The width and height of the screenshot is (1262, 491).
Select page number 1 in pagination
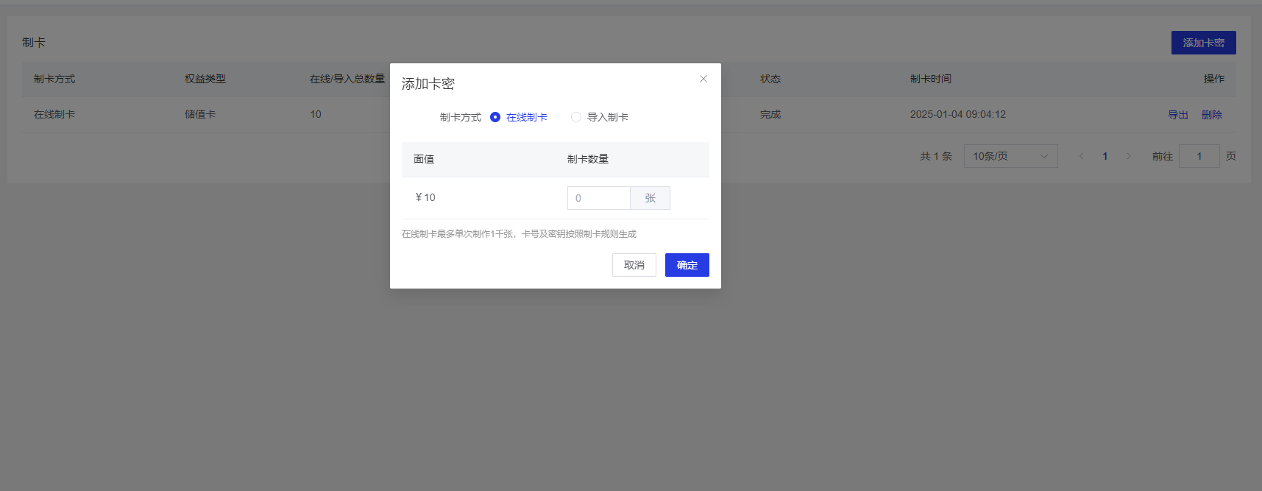(x=1105, y=156)
